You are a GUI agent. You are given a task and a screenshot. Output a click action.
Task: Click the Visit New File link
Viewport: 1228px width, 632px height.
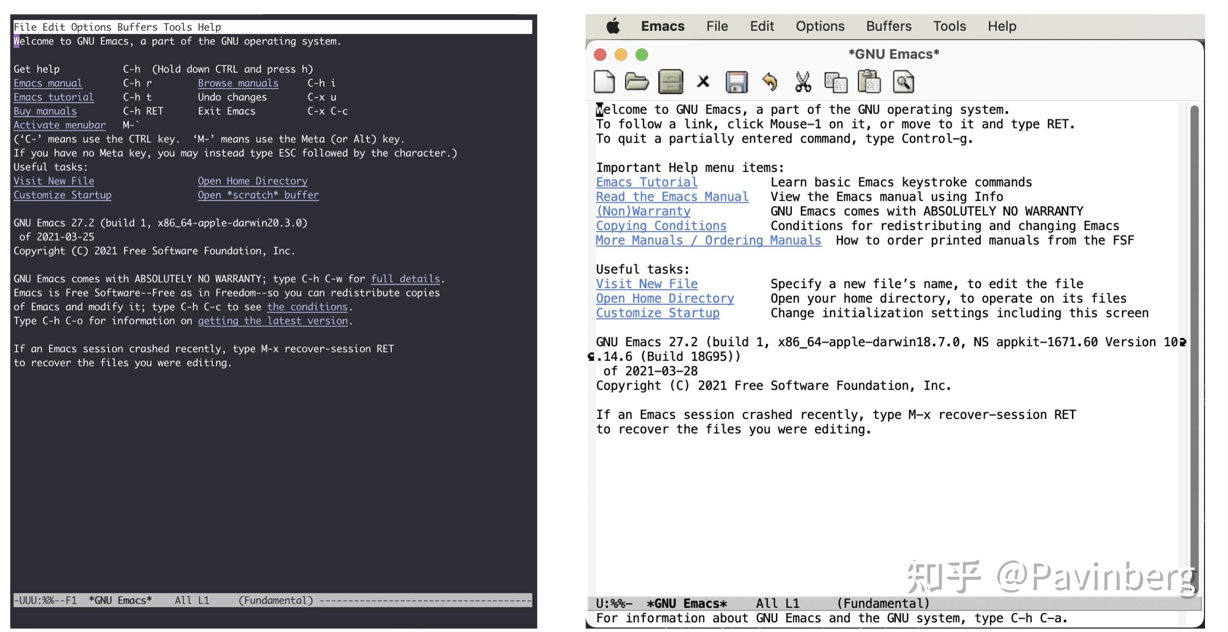(646, 284)
